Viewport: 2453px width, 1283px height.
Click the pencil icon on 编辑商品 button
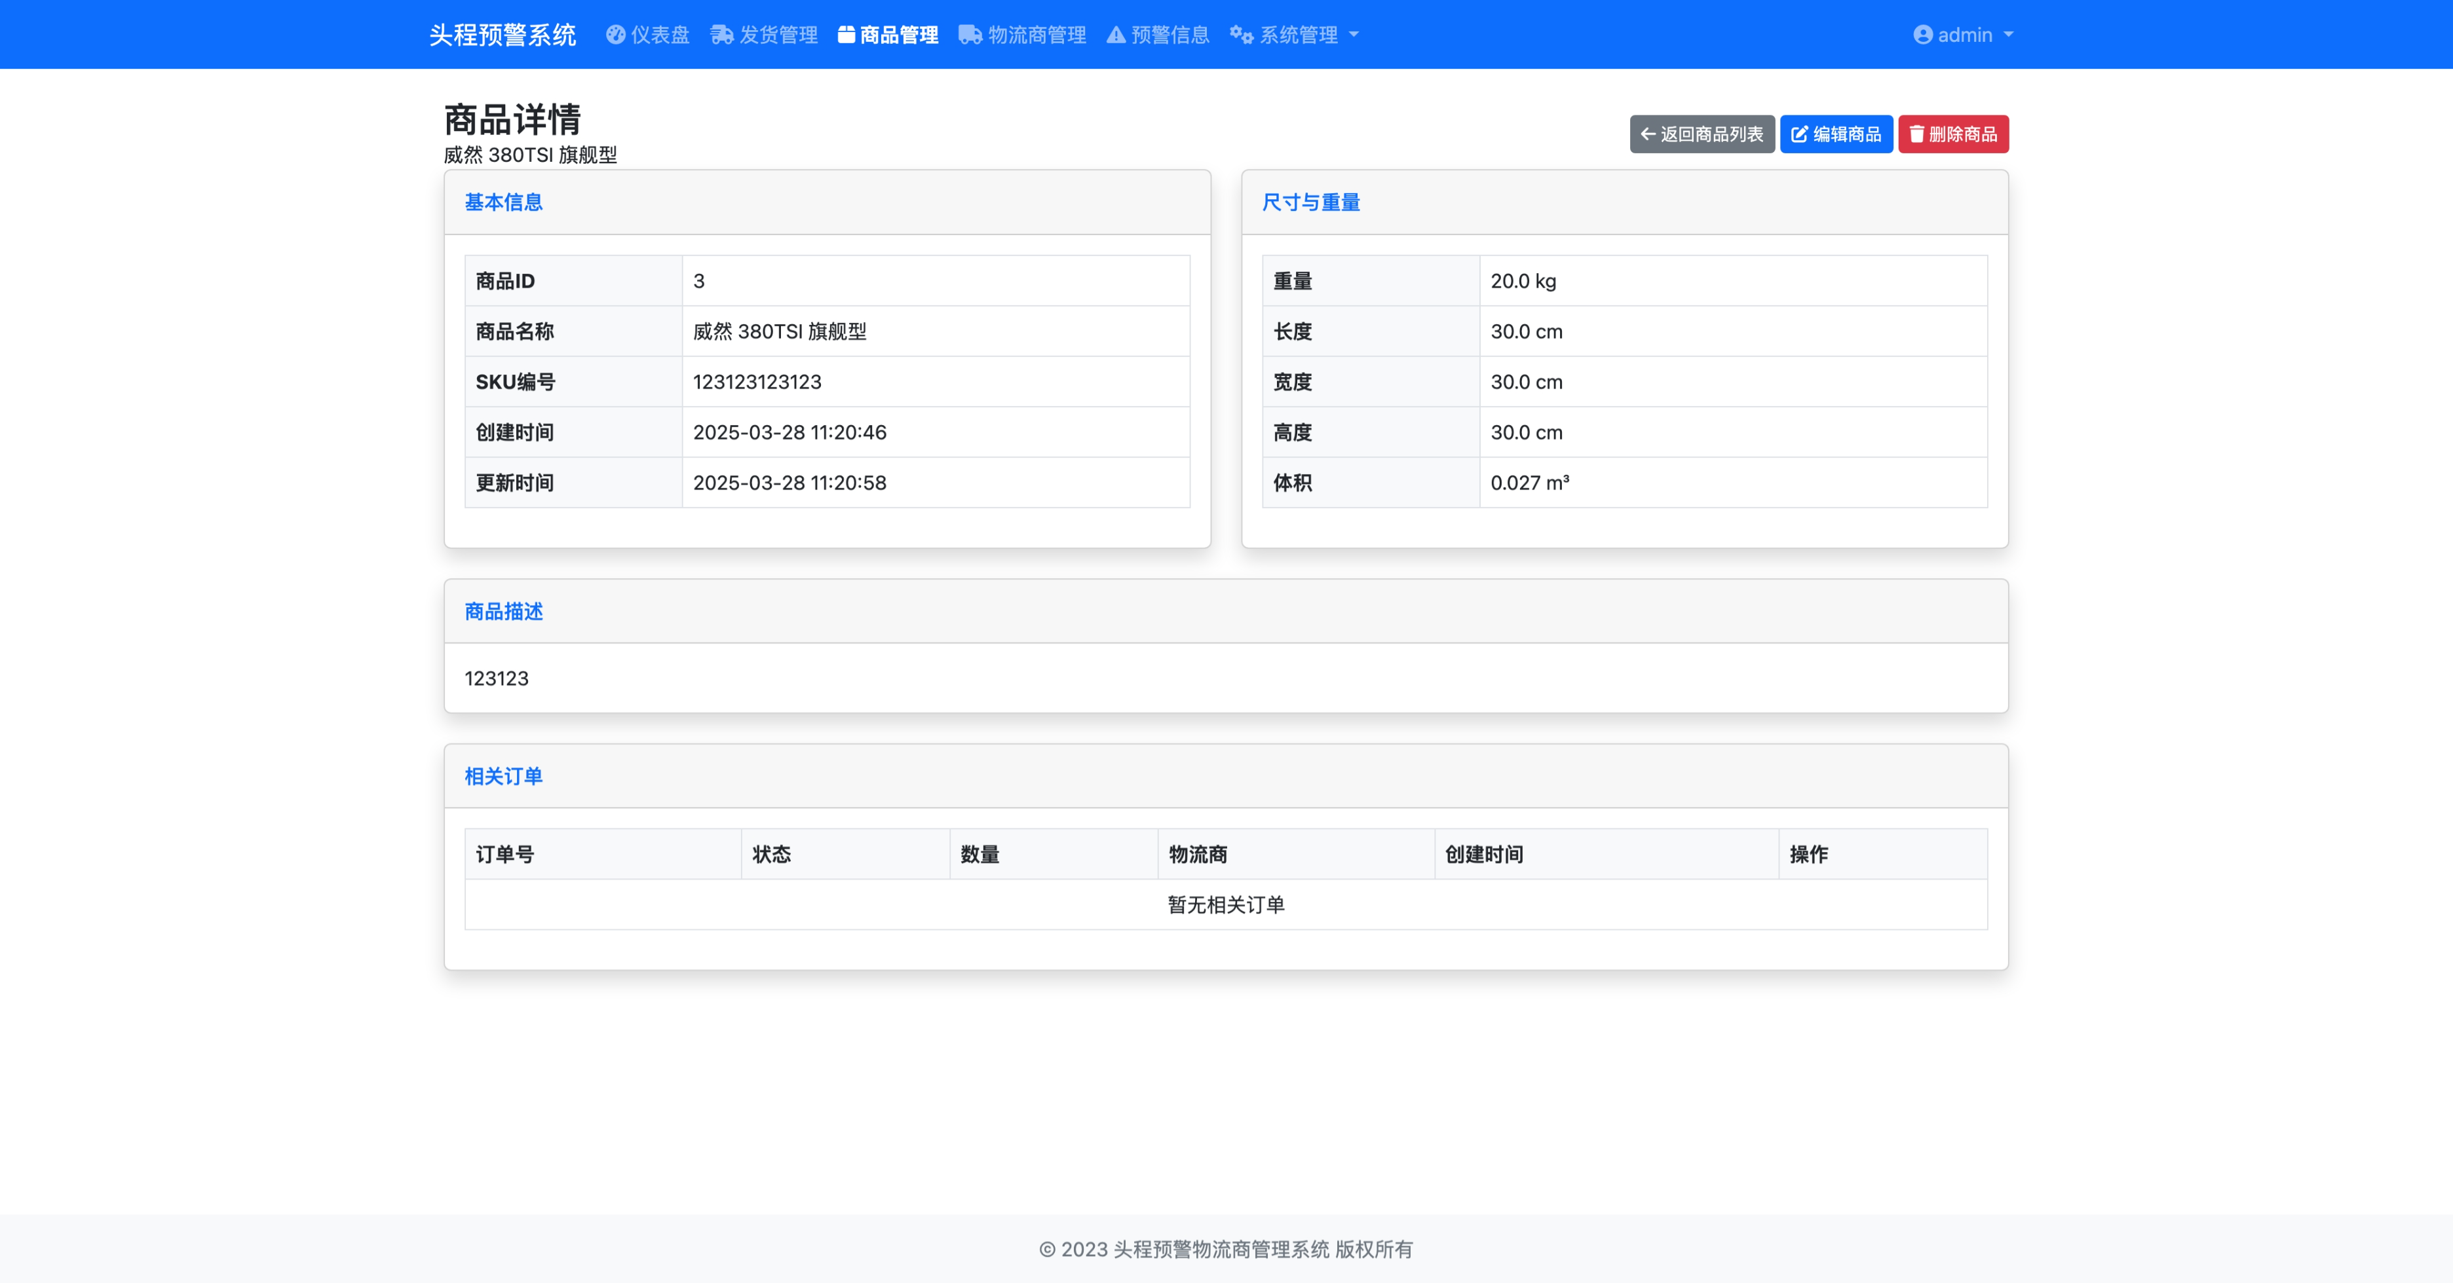1799,134
